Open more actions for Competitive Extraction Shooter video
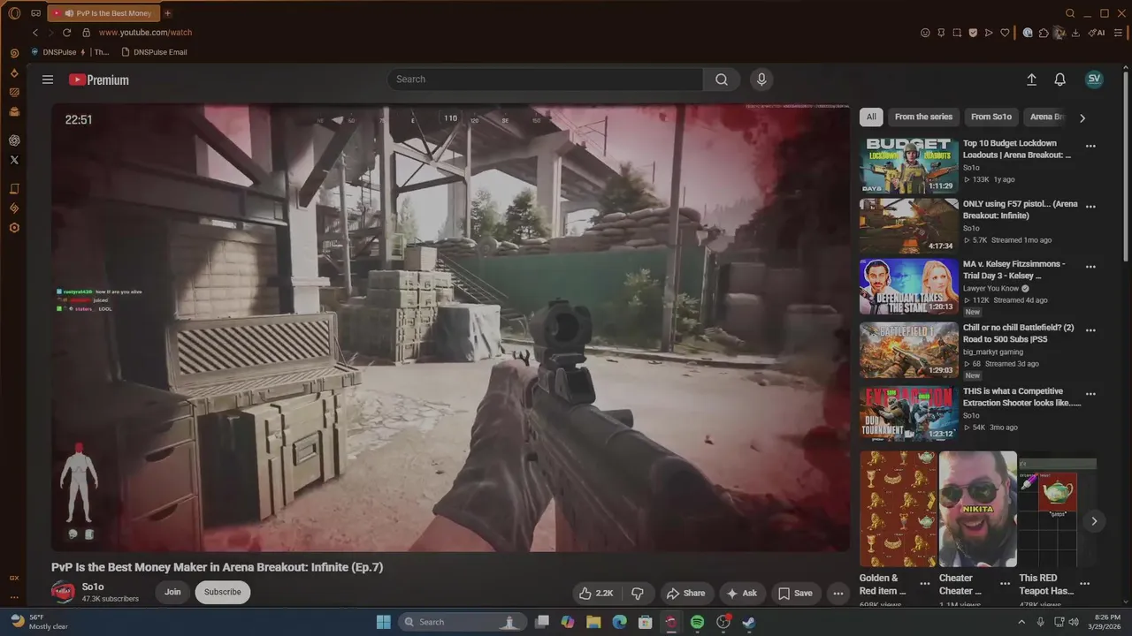Image resolution: width=1132 pixels, height=636 pixels. (1090, 394)
